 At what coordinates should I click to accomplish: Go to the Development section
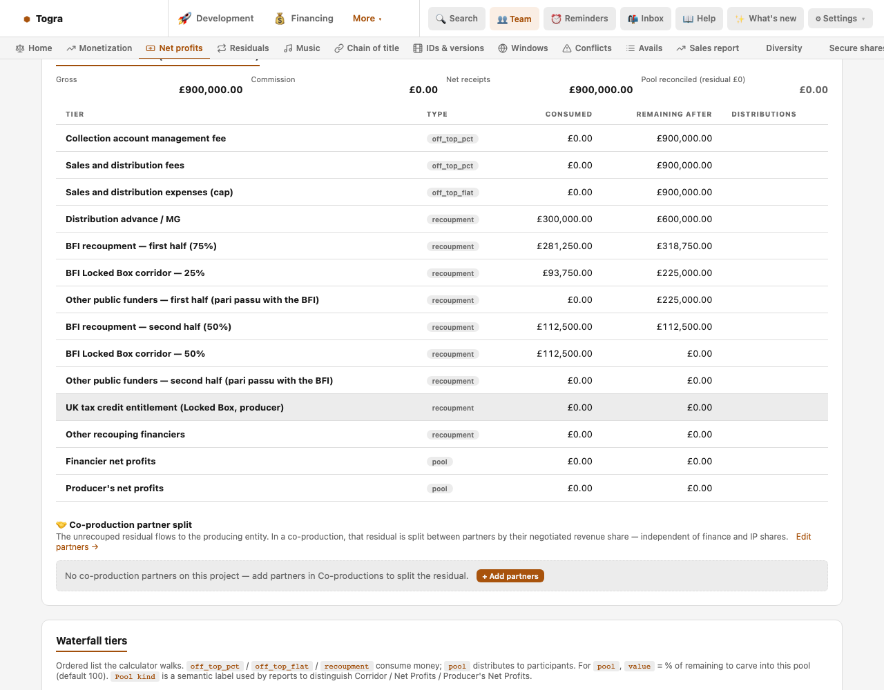[x=216, y=19]
